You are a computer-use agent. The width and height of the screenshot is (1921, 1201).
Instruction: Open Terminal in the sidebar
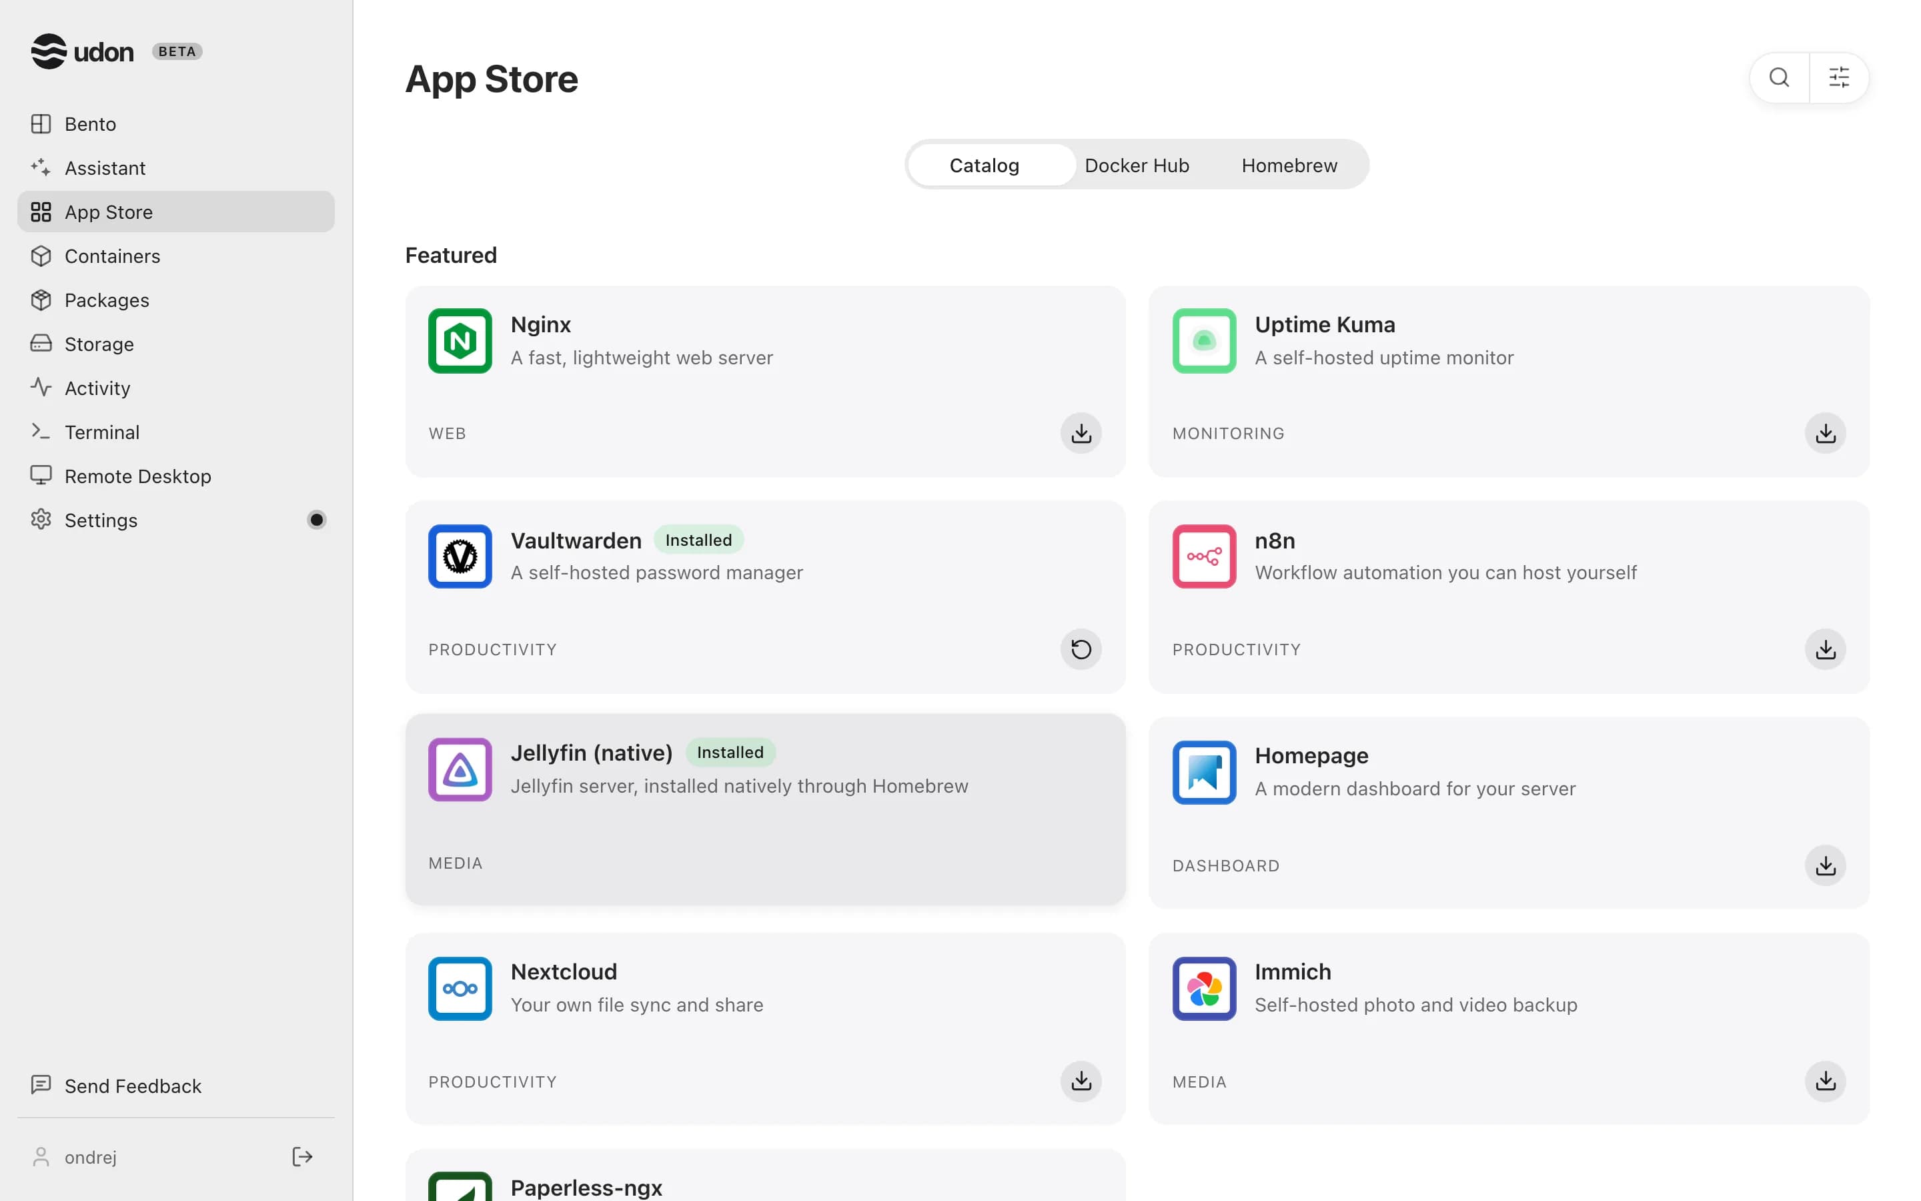coord(176,432)
